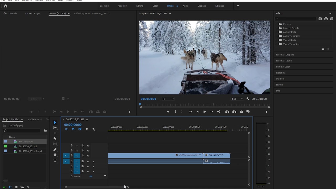Image resolution: width=336 pixels, height=189 pixels.
Task: Show more workspaces with double chevron
Action: 238,6
